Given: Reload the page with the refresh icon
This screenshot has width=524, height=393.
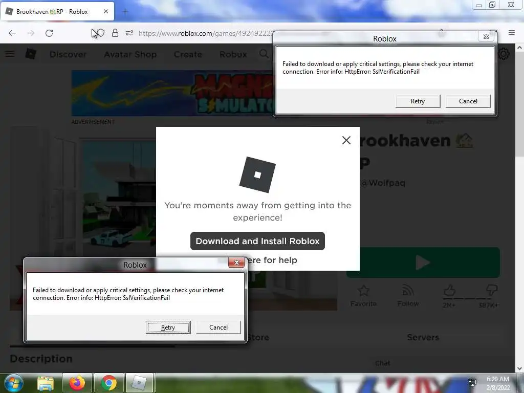Looking at the screenshot, I should (x=49, y=33).
